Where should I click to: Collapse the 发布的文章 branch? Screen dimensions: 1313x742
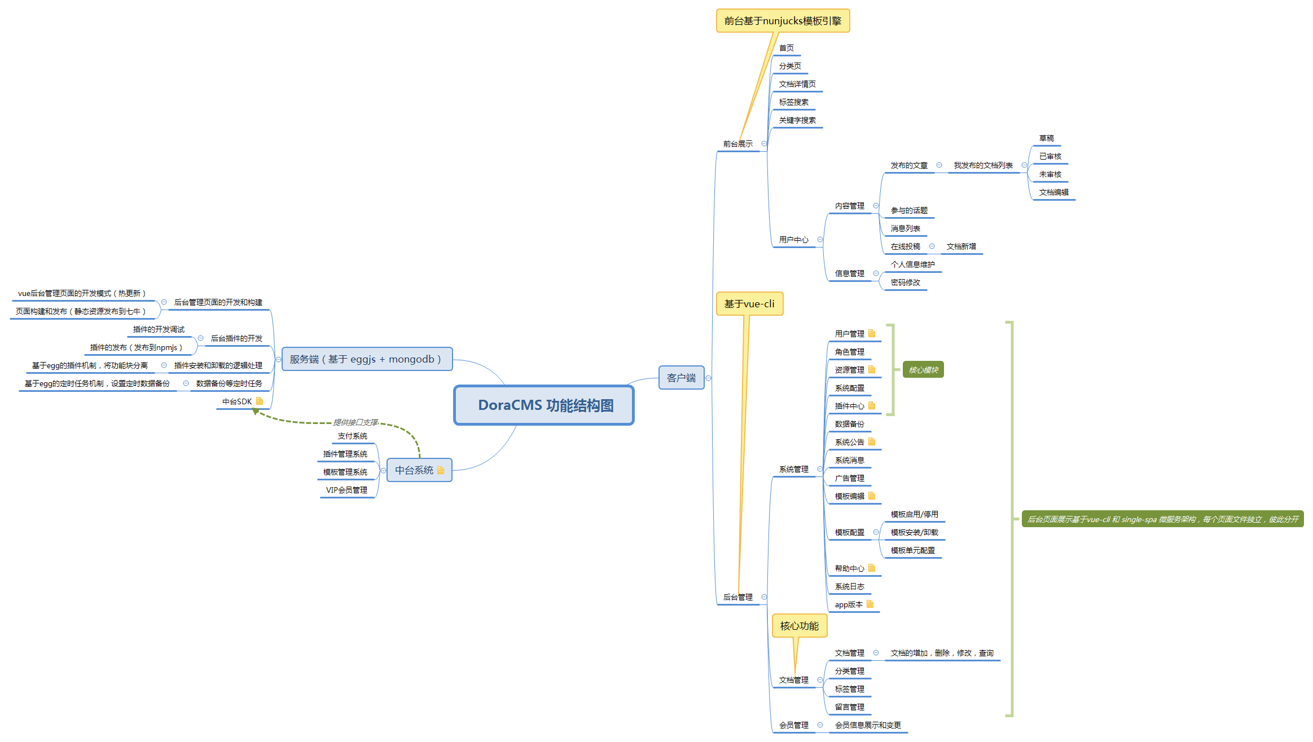[x=939, y=165]
